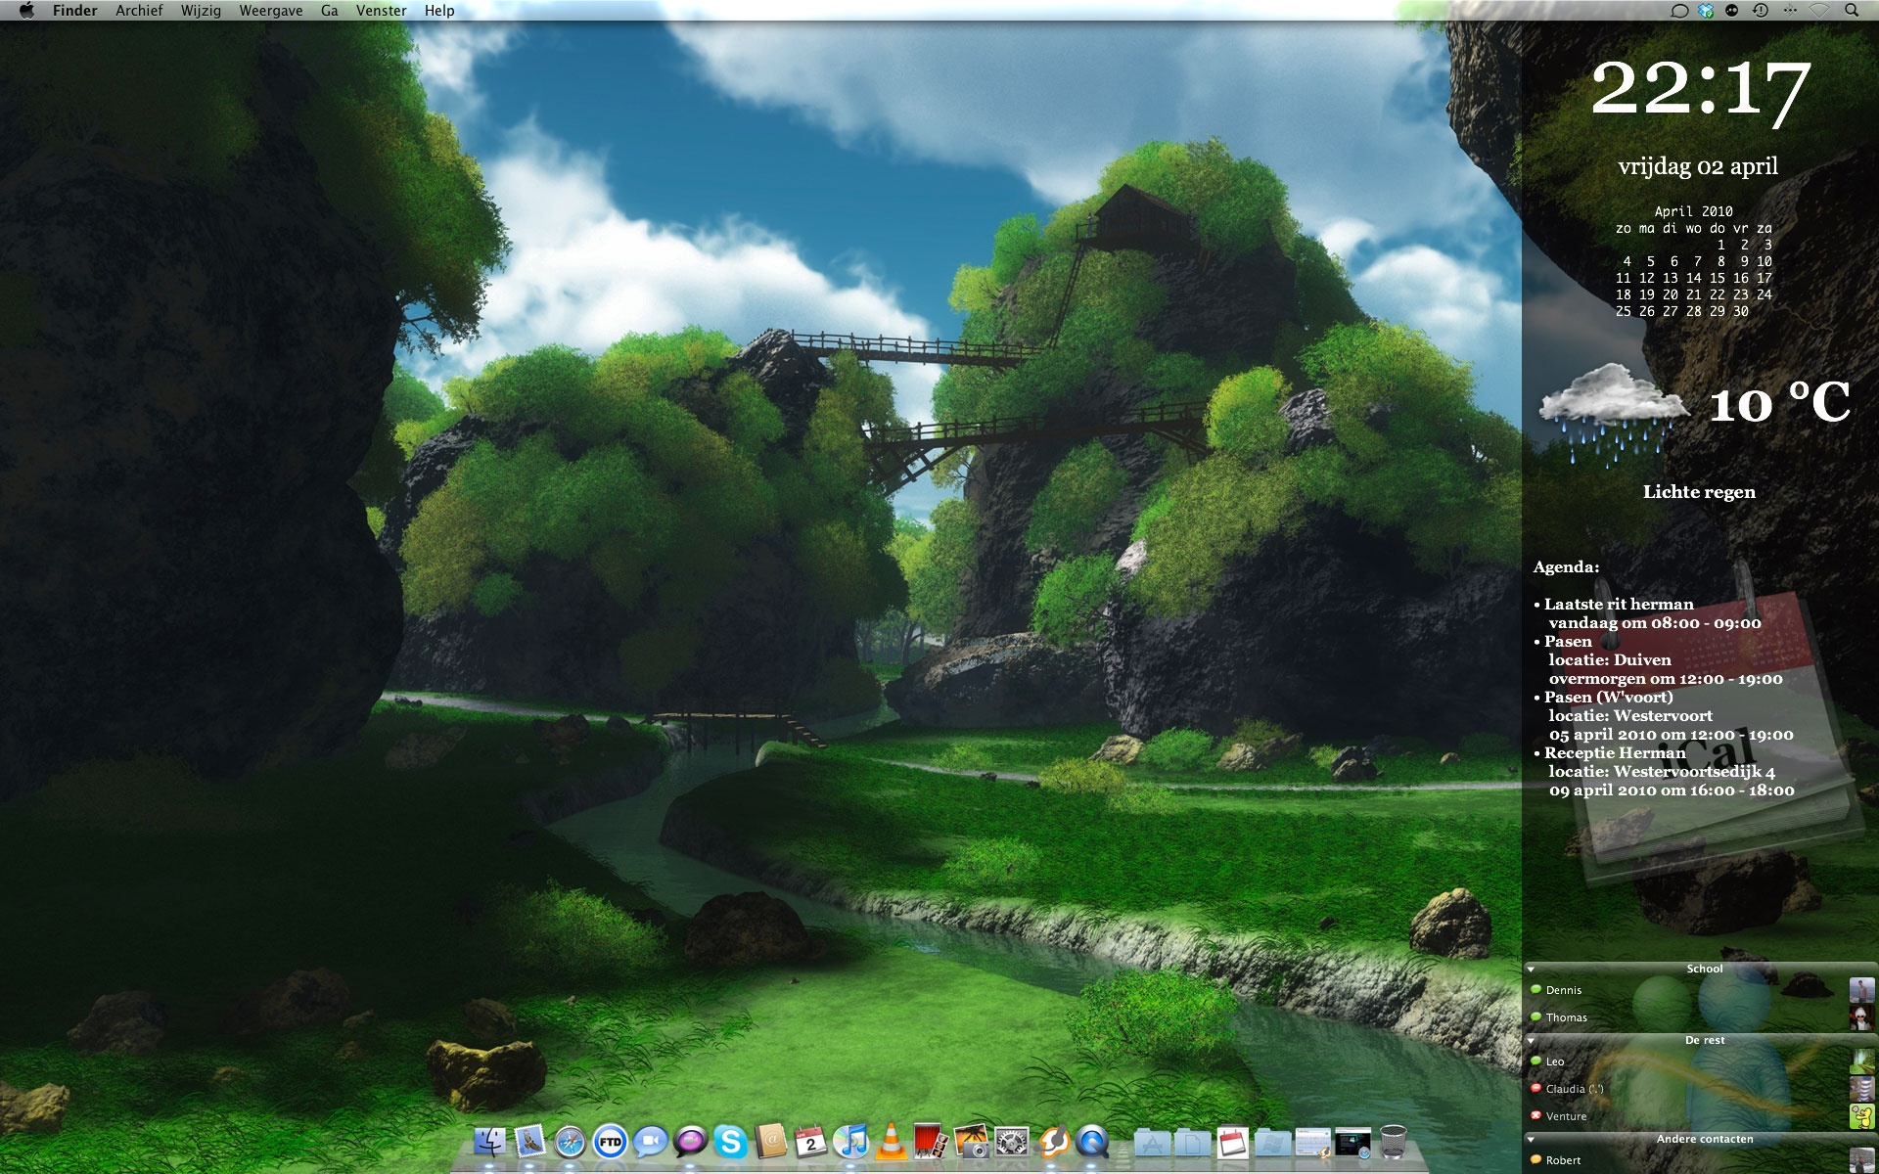Open the Archief menu

click(x=139, y=11)
